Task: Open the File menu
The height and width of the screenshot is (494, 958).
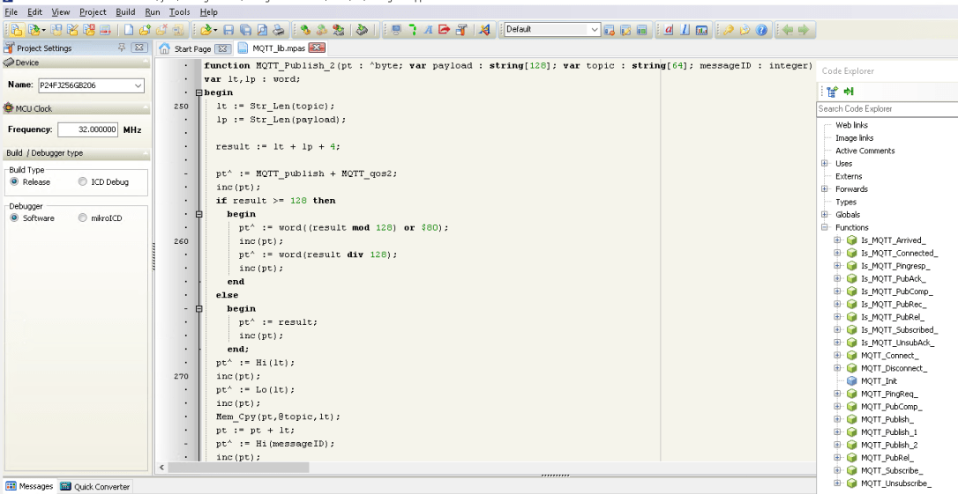Action: click(11, 11)
